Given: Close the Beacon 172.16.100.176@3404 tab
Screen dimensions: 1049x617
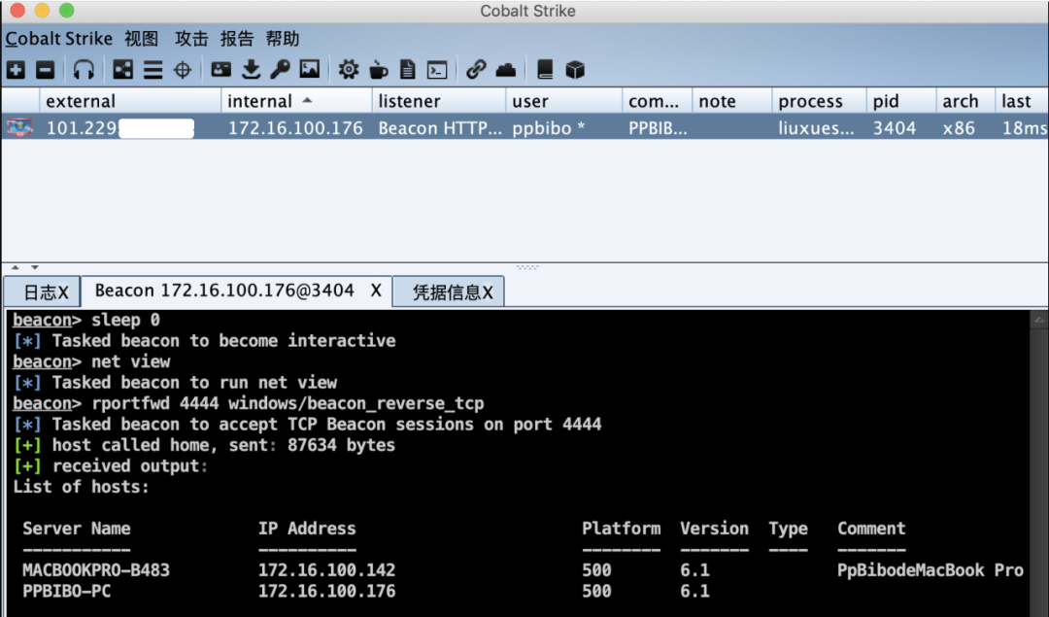Looking at the screenshot, I should [376, 291].
